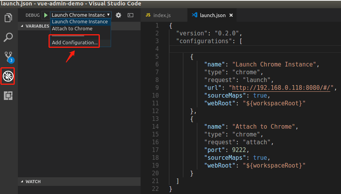Expand the debug configuration dropdown arrow
This screenshot has height=194, width=341.
[x=108, y=15]
